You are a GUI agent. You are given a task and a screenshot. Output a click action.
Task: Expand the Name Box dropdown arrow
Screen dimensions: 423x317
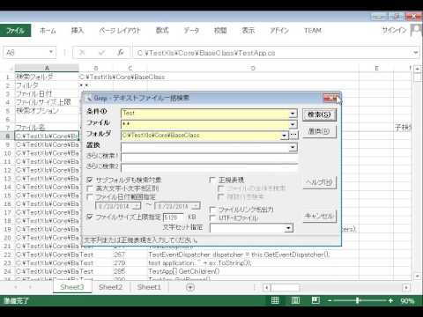[51, 52]
